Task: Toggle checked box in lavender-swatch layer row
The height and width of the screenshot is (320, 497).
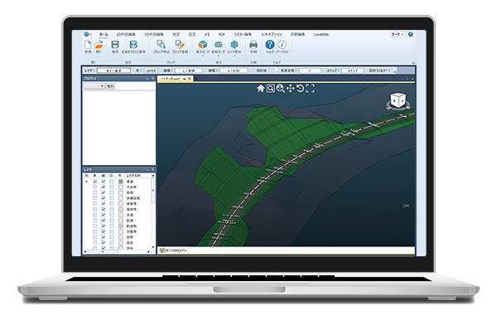Action: tap(104, 226)
